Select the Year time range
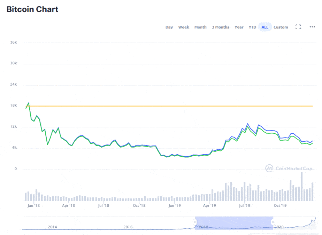322x235 pixels. point(239,27)
